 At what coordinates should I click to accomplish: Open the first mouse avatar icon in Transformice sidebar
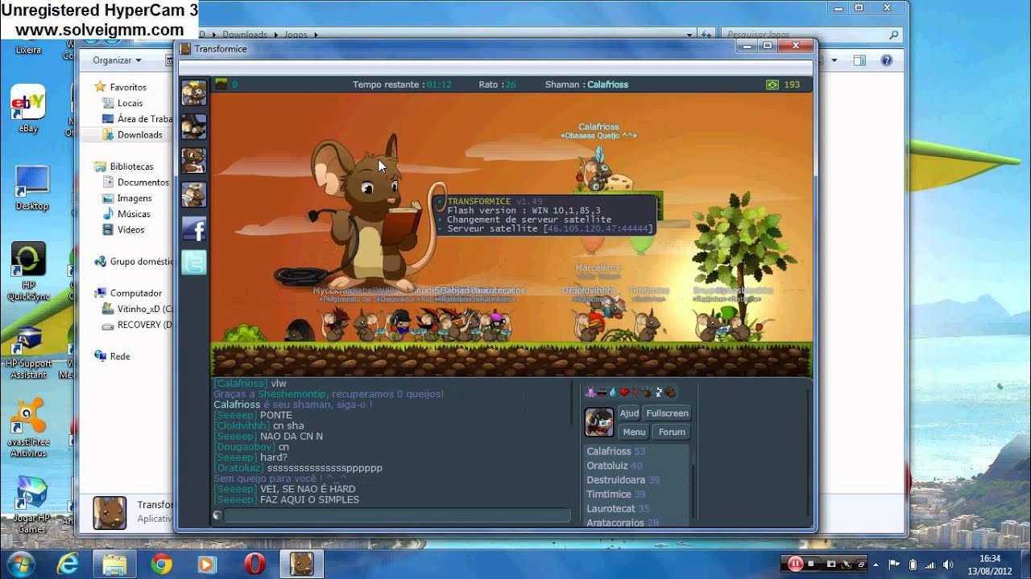[x=193, y=92]
